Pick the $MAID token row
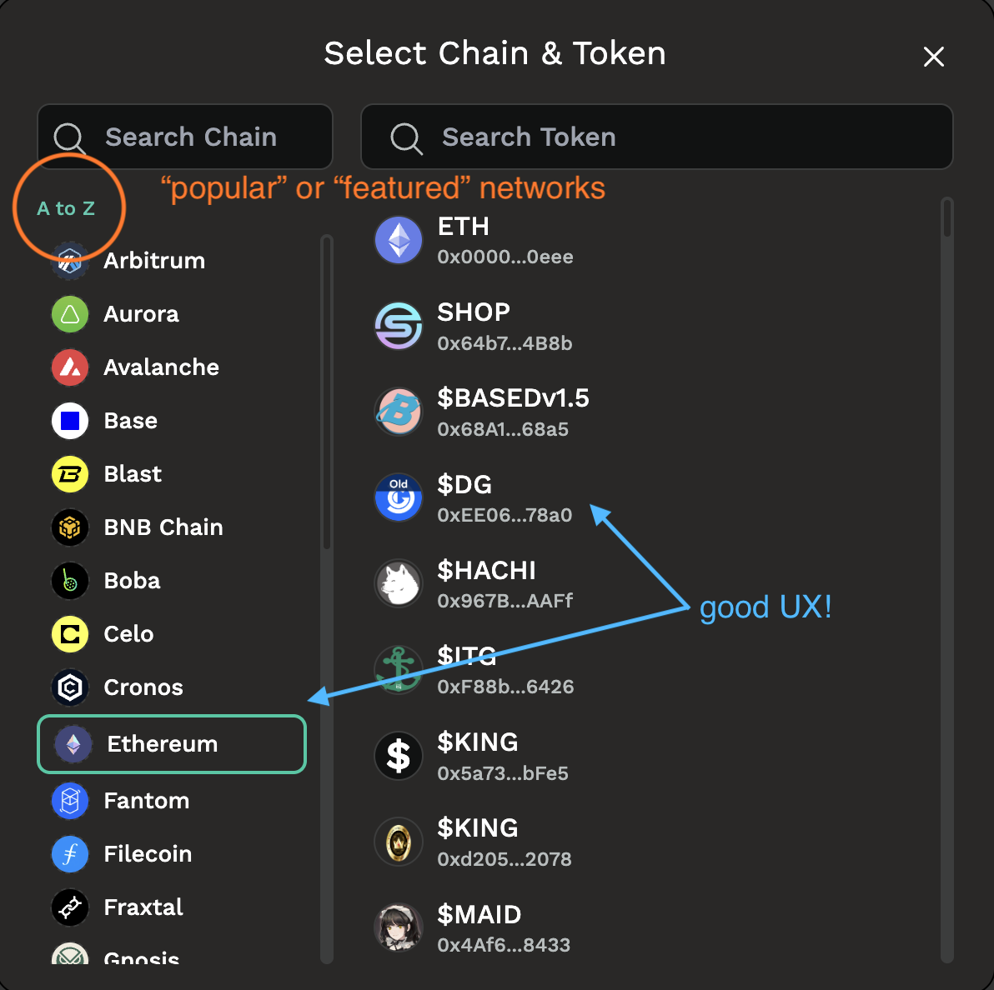The height and width of the screenshot is (990, 994). 479,928
